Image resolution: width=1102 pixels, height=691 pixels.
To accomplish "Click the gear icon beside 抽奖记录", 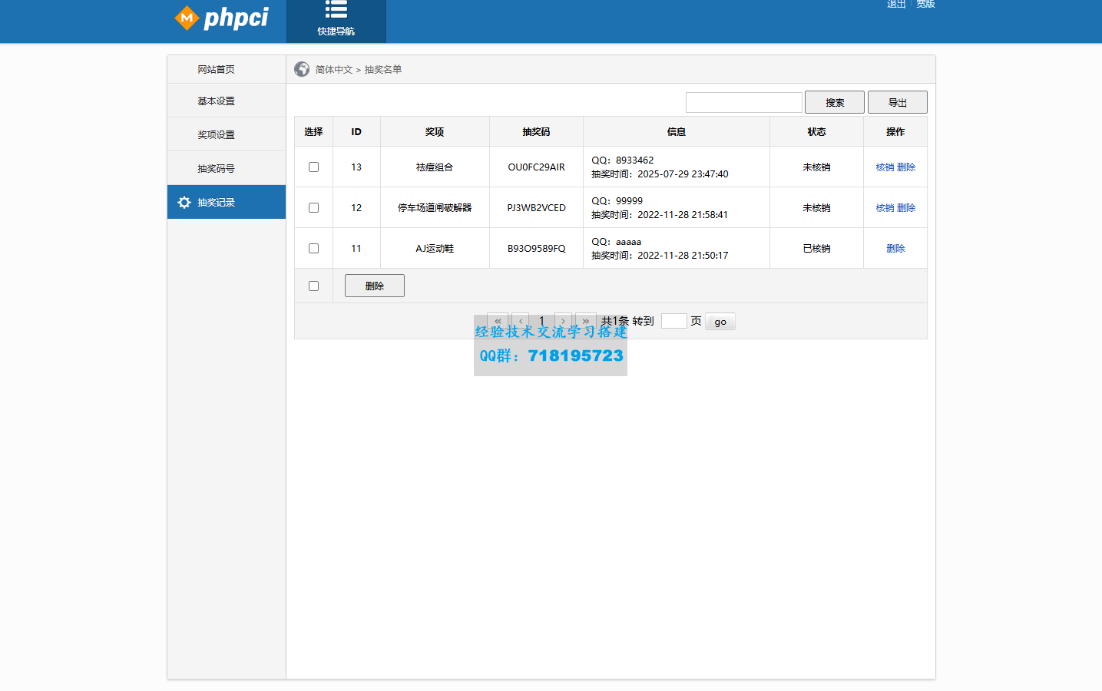I will [x=183, y=202].
